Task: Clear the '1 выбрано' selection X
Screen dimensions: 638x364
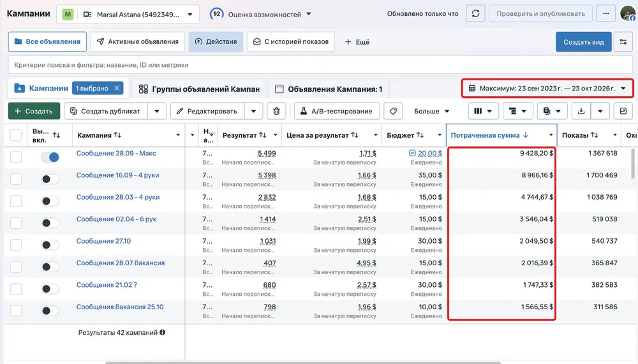Action: [117, 88]
